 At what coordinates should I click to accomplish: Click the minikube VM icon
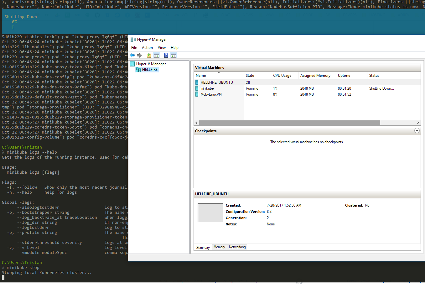tap(197, 88)
